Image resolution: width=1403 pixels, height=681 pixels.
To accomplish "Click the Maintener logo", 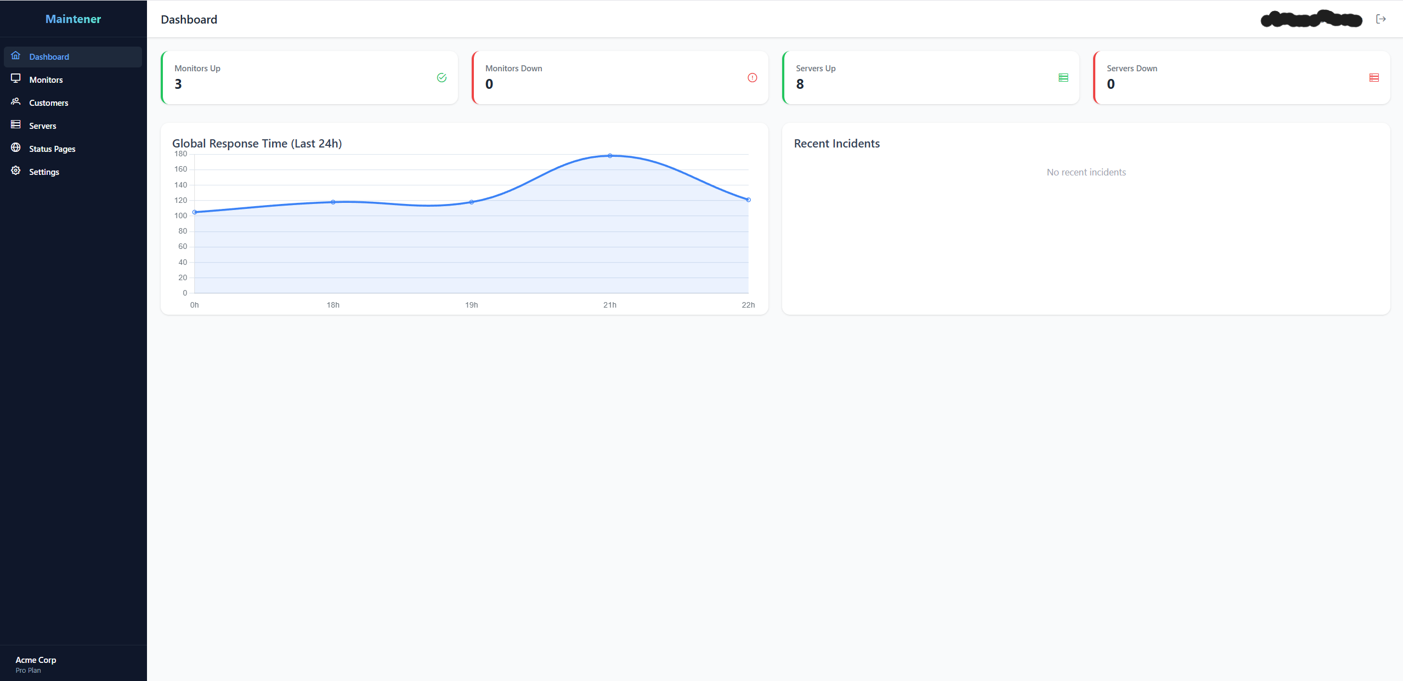I will point(73,18).
